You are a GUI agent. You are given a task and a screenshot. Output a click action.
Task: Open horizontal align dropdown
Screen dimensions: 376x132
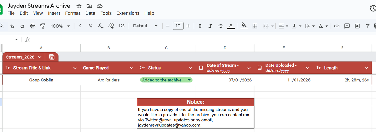[x=283, y=26]
